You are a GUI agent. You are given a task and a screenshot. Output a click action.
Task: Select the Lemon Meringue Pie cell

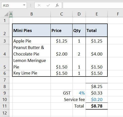[x=31, y=64]
